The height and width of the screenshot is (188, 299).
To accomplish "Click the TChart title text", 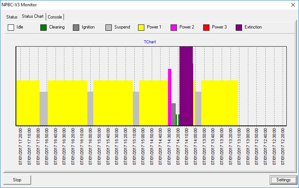I will coord(150,42).
